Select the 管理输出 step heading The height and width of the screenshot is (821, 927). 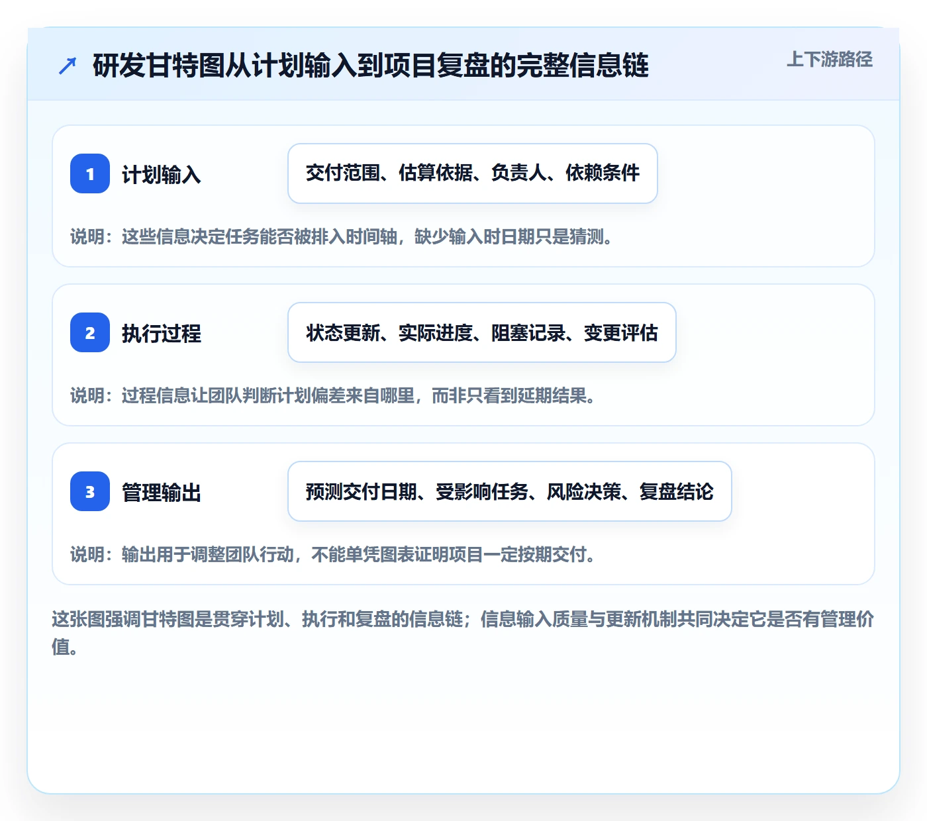click(x=162, y=492)
